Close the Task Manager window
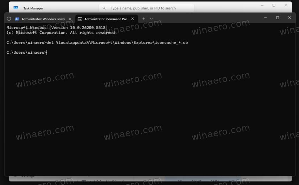This screenshot has width=299, height=185. tap(286, 5)
